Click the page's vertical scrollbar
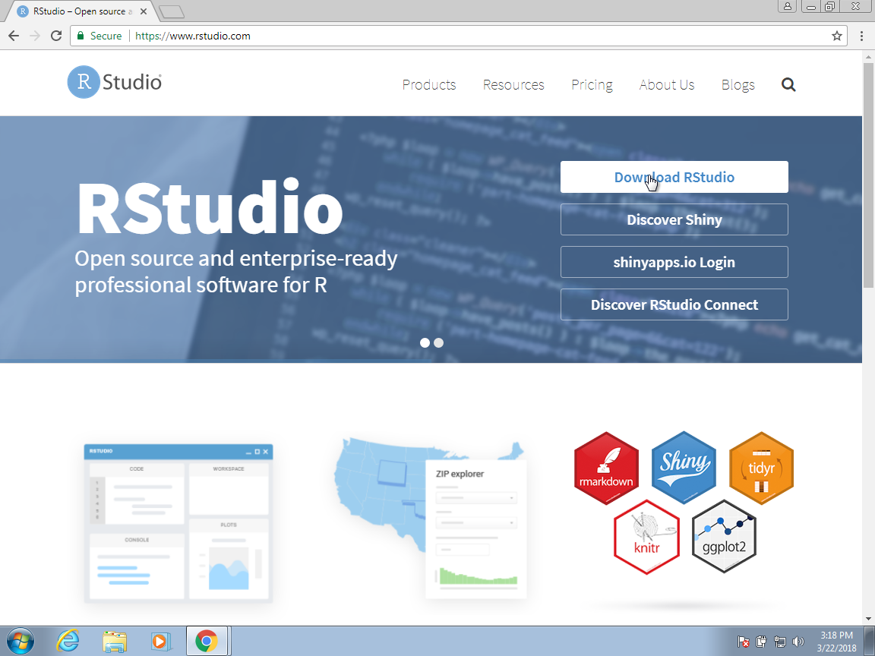Screen dimensions: 875x656 [868, 175]
